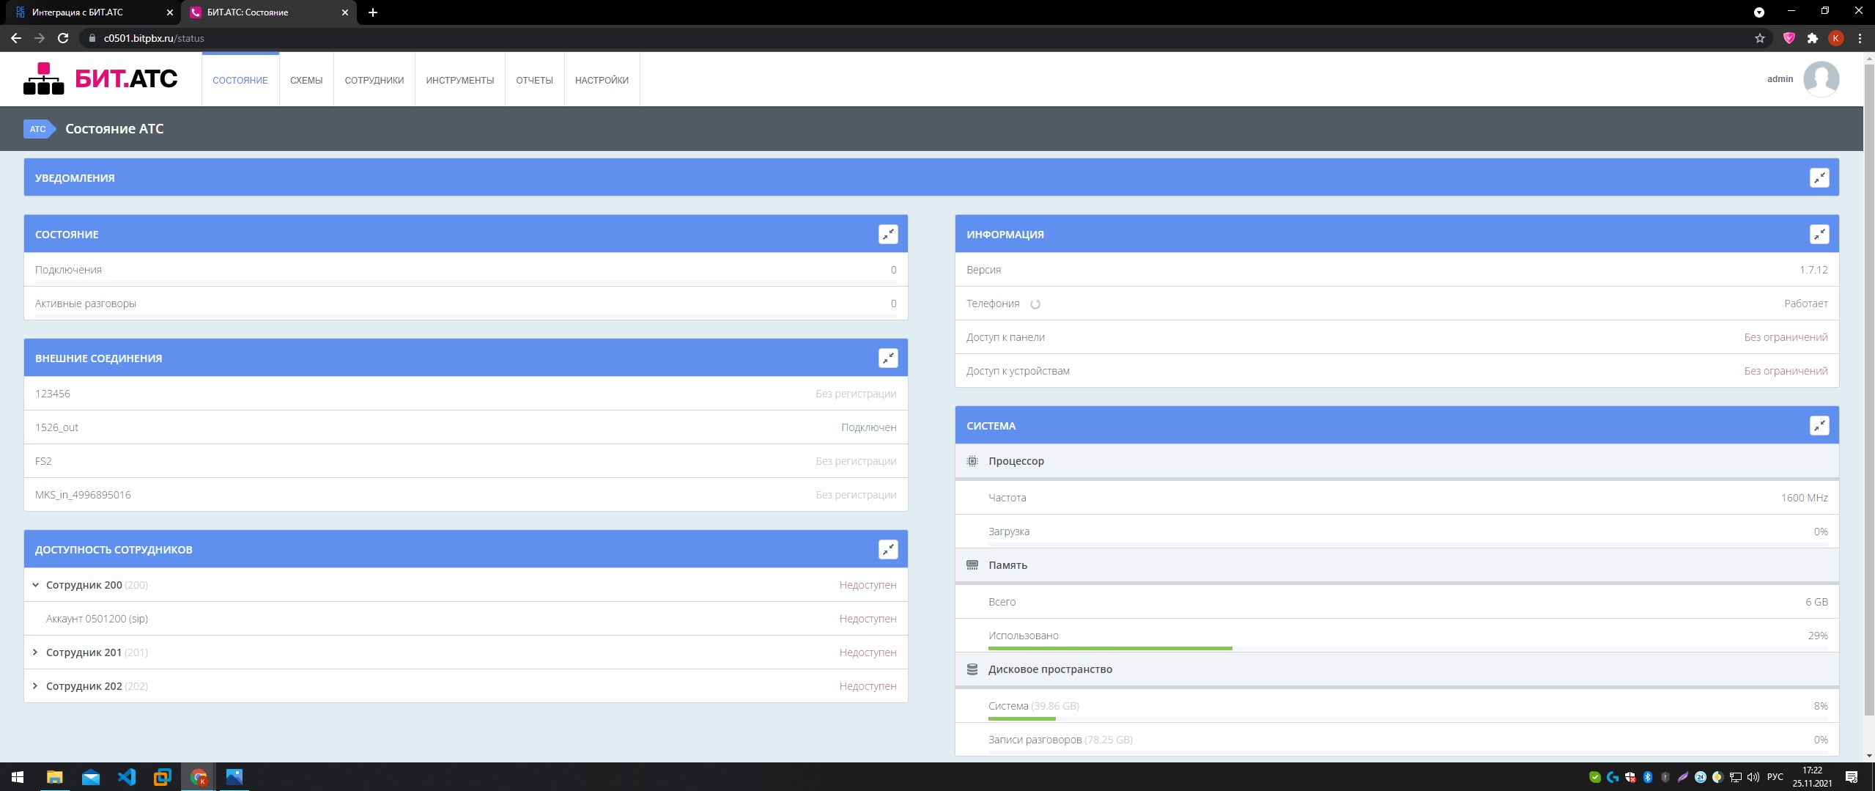
Task: Bookmark this page with the star
Action: pyautogui.click(x=1760, y=38)
